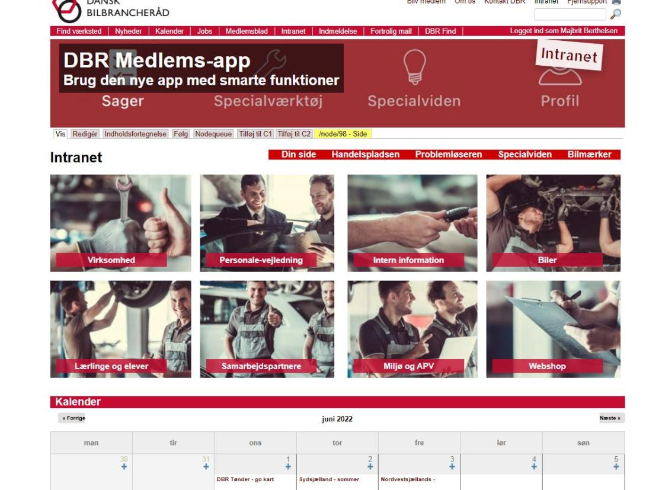Click plus icon for Sunday June 5
The height and width of the screenshot is (490, 646).
616,466
